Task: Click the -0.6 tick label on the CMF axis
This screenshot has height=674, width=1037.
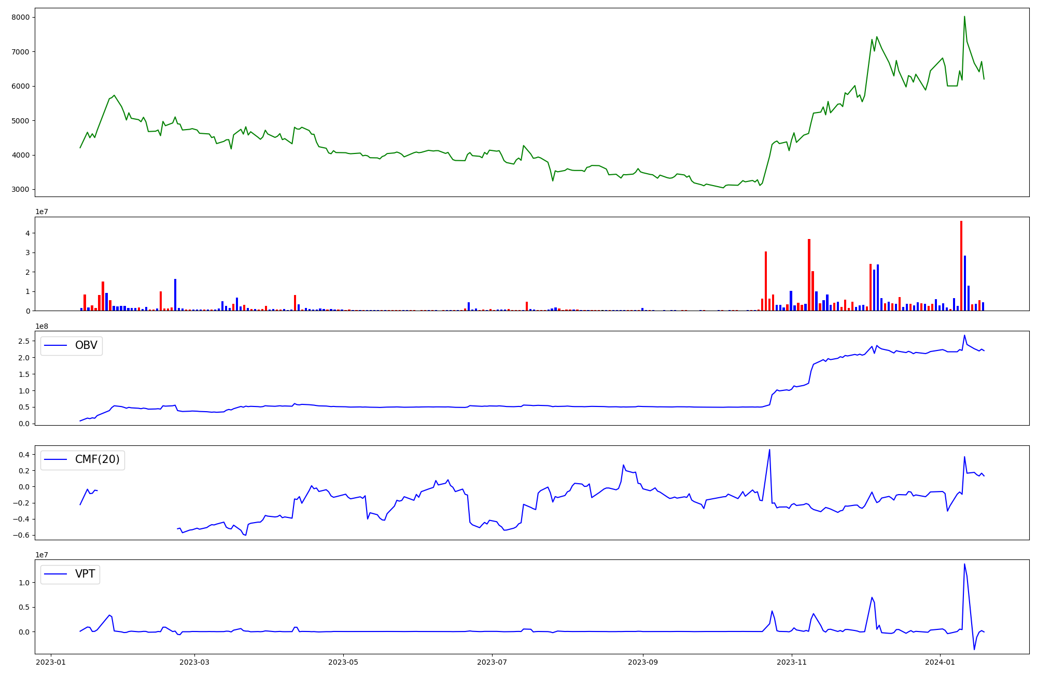Action: (22, 536)
